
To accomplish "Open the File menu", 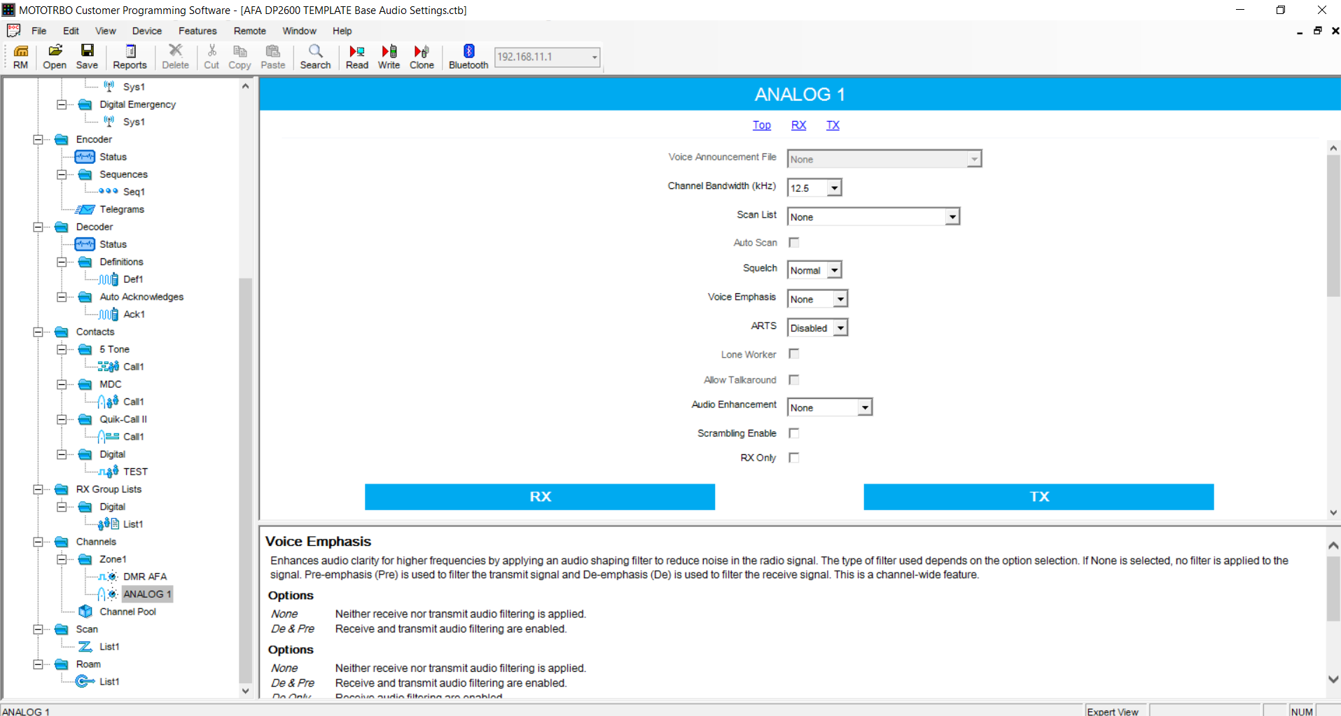I will [x=39, y=31].
